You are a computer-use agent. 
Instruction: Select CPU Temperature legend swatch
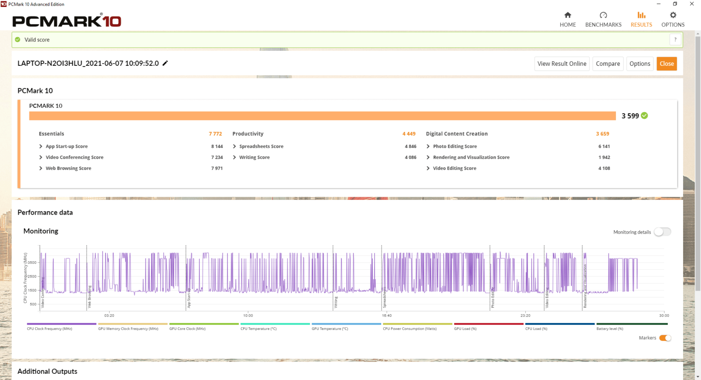click(x=275, y=324)
